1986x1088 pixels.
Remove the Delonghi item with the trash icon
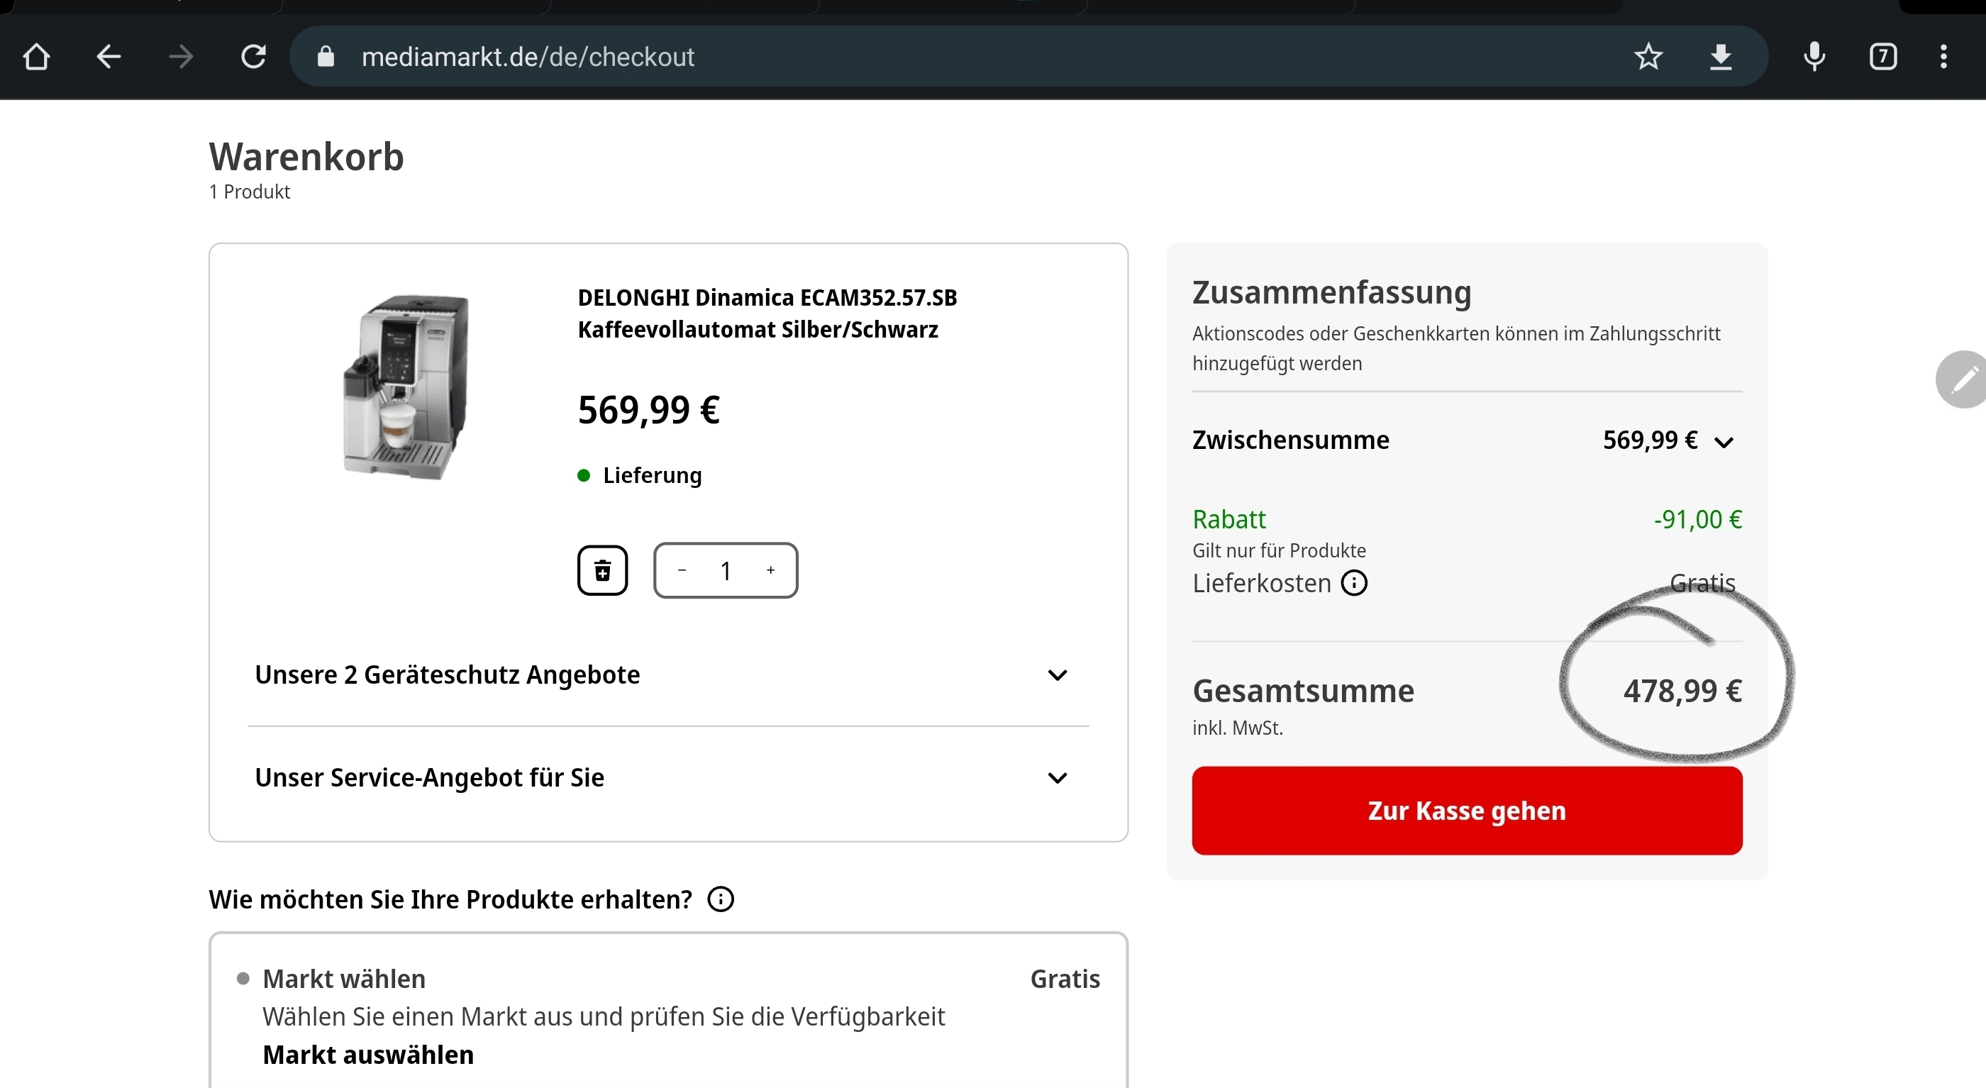pos(602,571)
